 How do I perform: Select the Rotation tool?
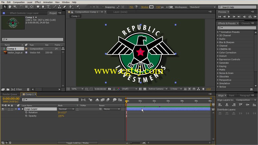point(21,7)
